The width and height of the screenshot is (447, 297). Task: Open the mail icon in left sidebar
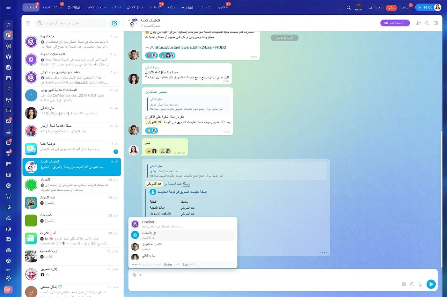click(8, 121)
